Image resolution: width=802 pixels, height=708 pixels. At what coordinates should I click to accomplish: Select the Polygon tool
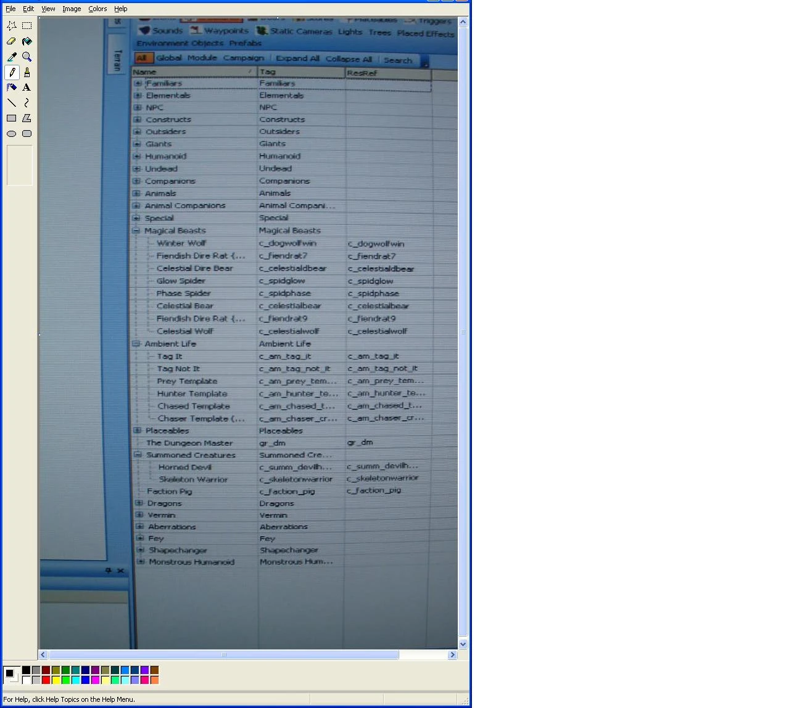[27, 118]
